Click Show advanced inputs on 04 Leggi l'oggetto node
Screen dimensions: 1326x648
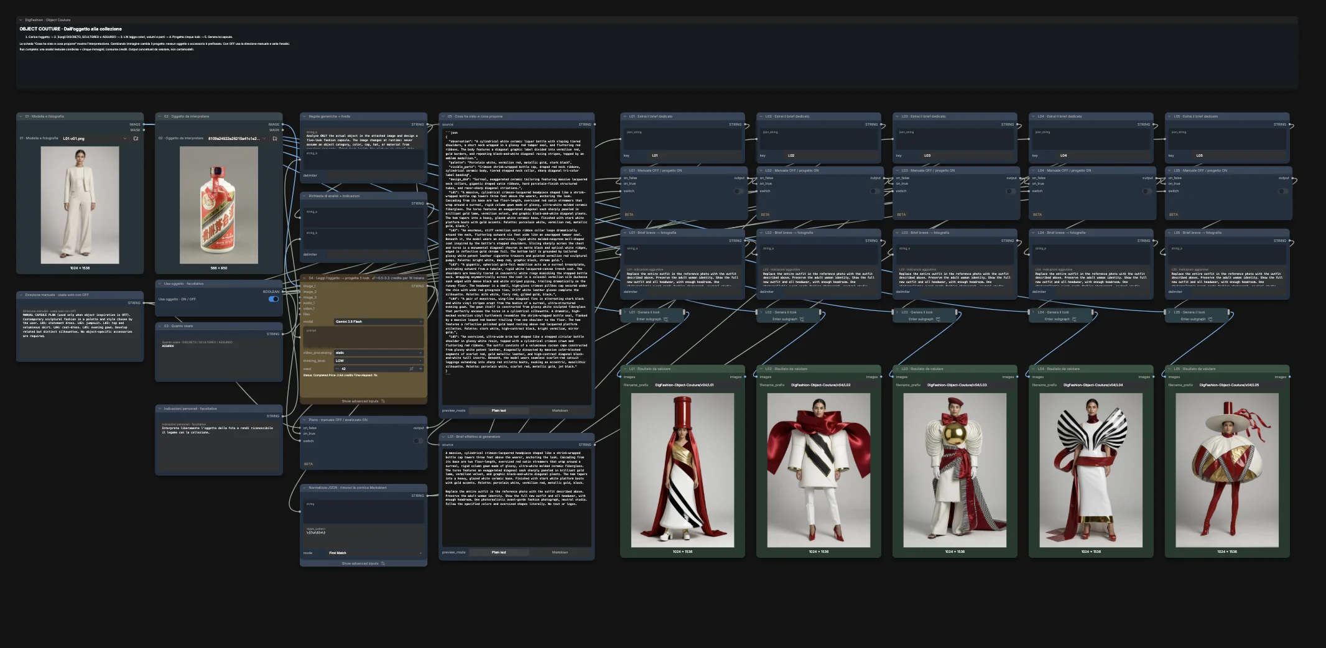click(363, 401)
